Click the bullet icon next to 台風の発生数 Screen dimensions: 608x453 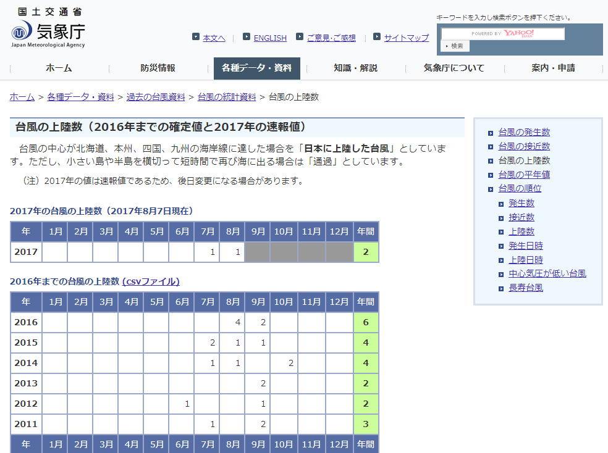pyautogui.click(x=491, y=133)
